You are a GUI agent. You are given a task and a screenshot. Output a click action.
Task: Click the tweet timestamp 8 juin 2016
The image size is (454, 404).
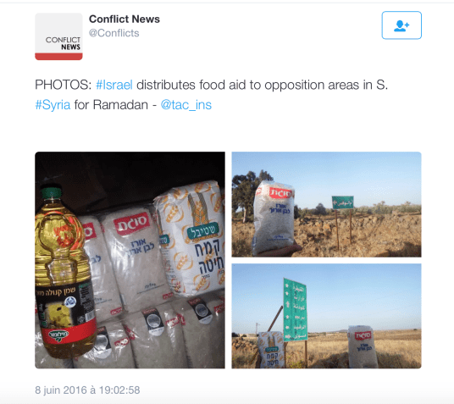pos(87,390)
